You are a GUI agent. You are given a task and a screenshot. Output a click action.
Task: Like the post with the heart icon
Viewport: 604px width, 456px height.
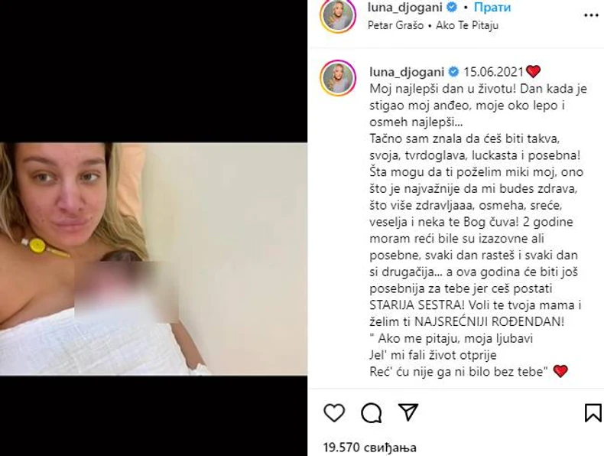pos(334,413)
